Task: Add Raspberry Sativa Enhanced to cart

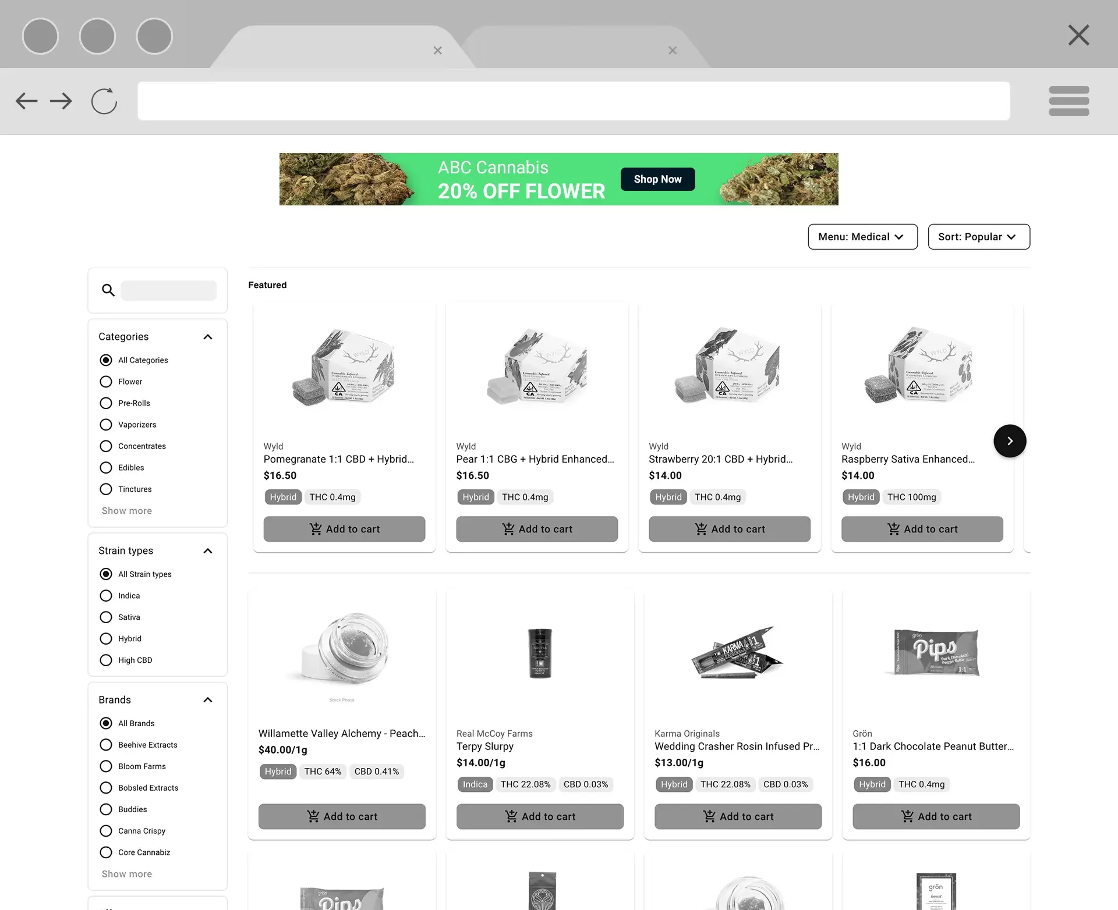Action: click(922, 529)
